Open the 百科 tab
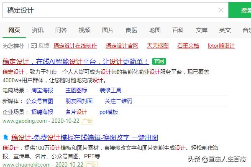251x167 pixels. 178,30
